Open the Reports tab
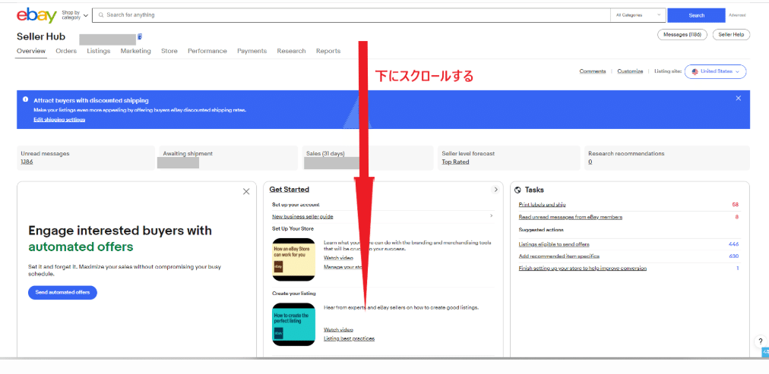The image size is (769, 374). pyautogui.click(x=328, y=51)
